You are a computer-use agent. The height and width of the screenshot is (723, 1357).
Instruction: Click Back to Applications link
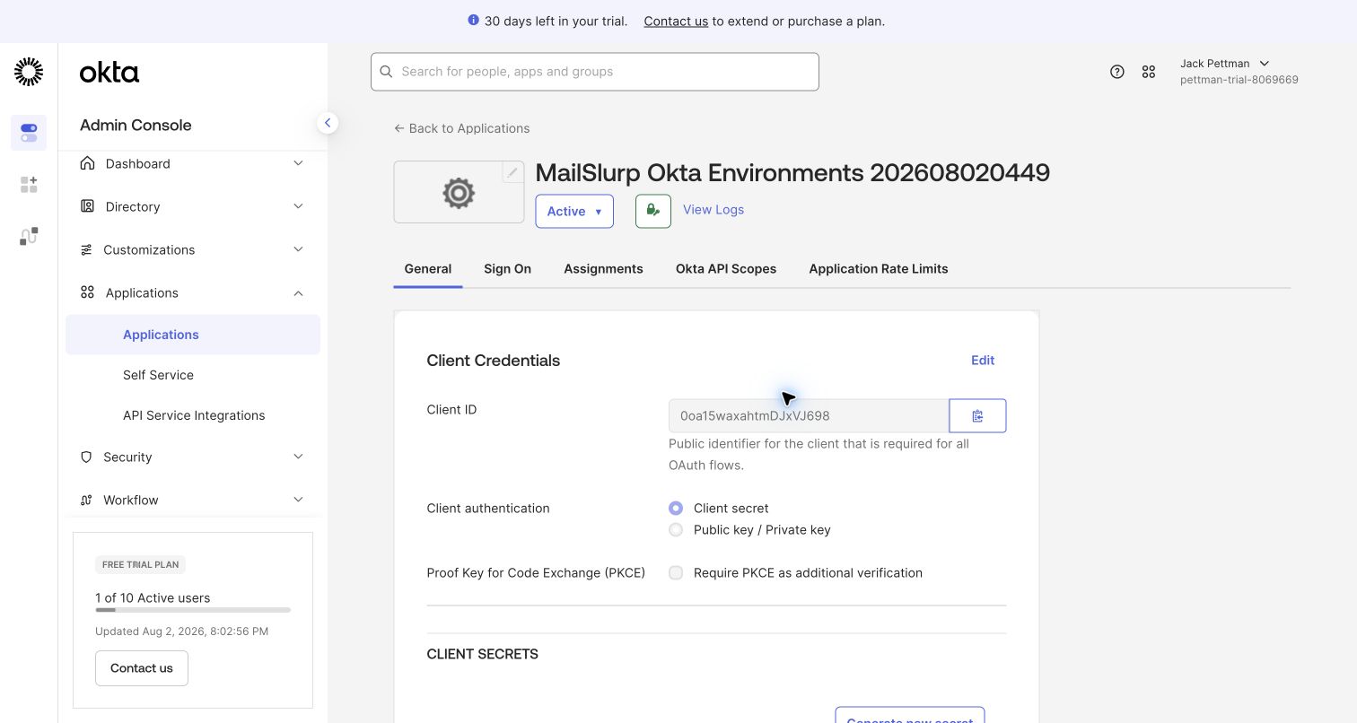click(x=461, y=128)
